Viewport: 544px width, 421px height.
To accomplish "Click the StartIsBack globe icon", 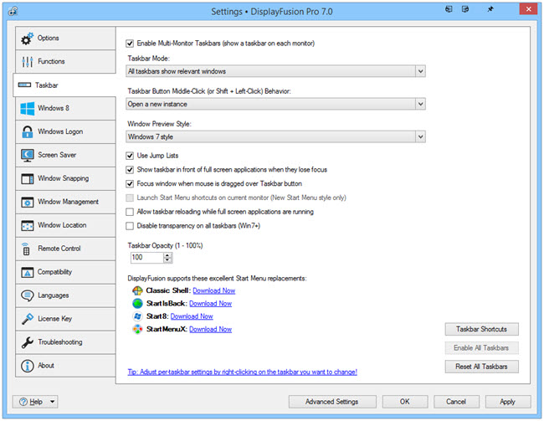I will click(138, 303).
